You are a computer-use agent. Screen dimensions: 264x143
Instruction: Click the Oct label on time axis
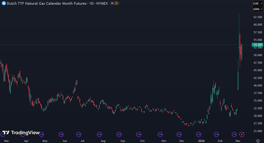[x=142, y=141]
